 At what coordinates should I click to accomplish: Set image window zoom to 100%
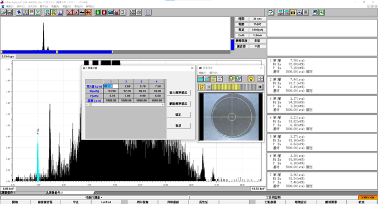(x=201, y=79)
